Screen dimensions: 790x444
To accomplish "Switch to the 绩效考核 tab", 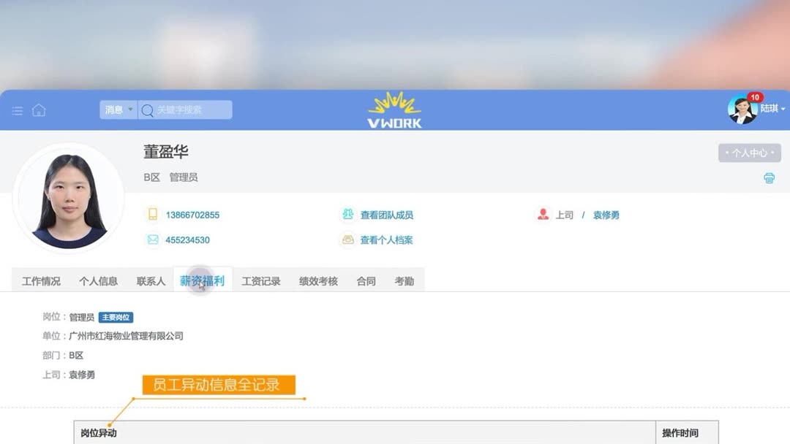I will (318, 281).
